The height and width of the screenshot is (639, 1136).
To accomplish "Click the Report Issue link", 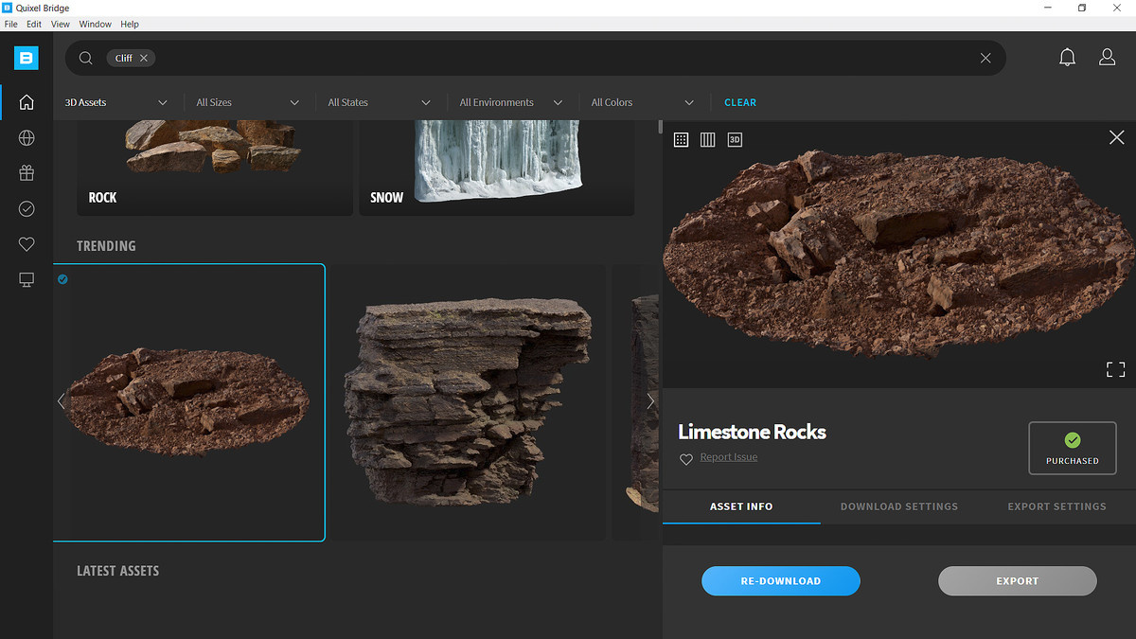I will coord(729,457).
